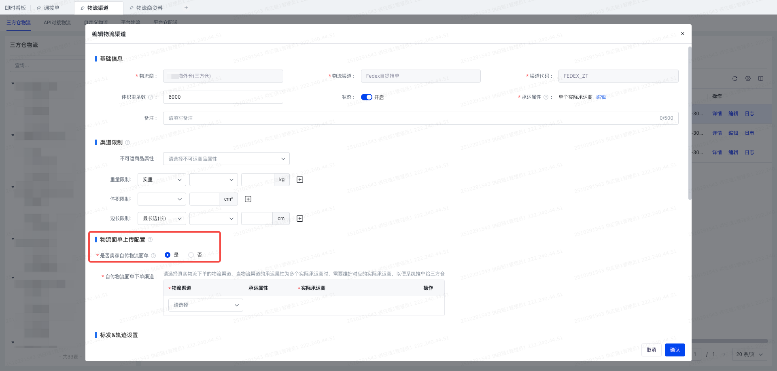Open the table settings gear icon
The height and width of the screenshot is (371, 777).
click(x=748, y=78)
